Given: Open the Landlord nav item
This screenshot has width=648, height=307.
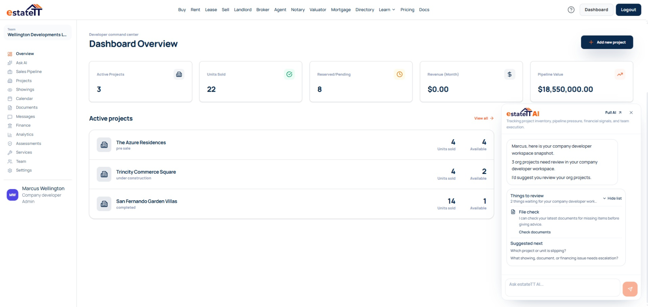Looking at the screenshot, I should (243, 10).
